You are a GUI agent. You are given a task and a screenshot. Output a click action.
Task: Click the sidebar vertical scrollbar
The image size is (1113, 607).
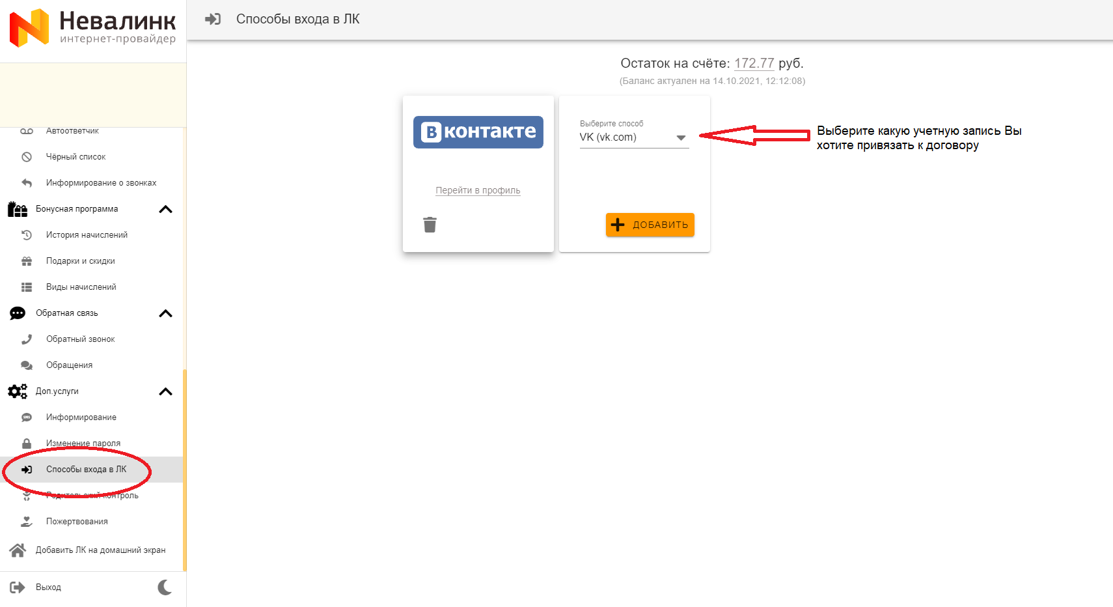click(185, 469)
